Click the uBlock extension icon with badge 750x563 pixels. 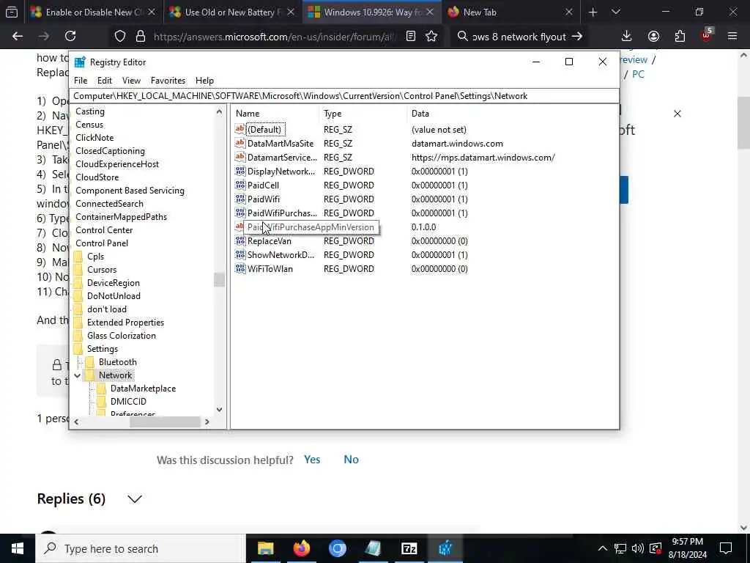[707, 36]
